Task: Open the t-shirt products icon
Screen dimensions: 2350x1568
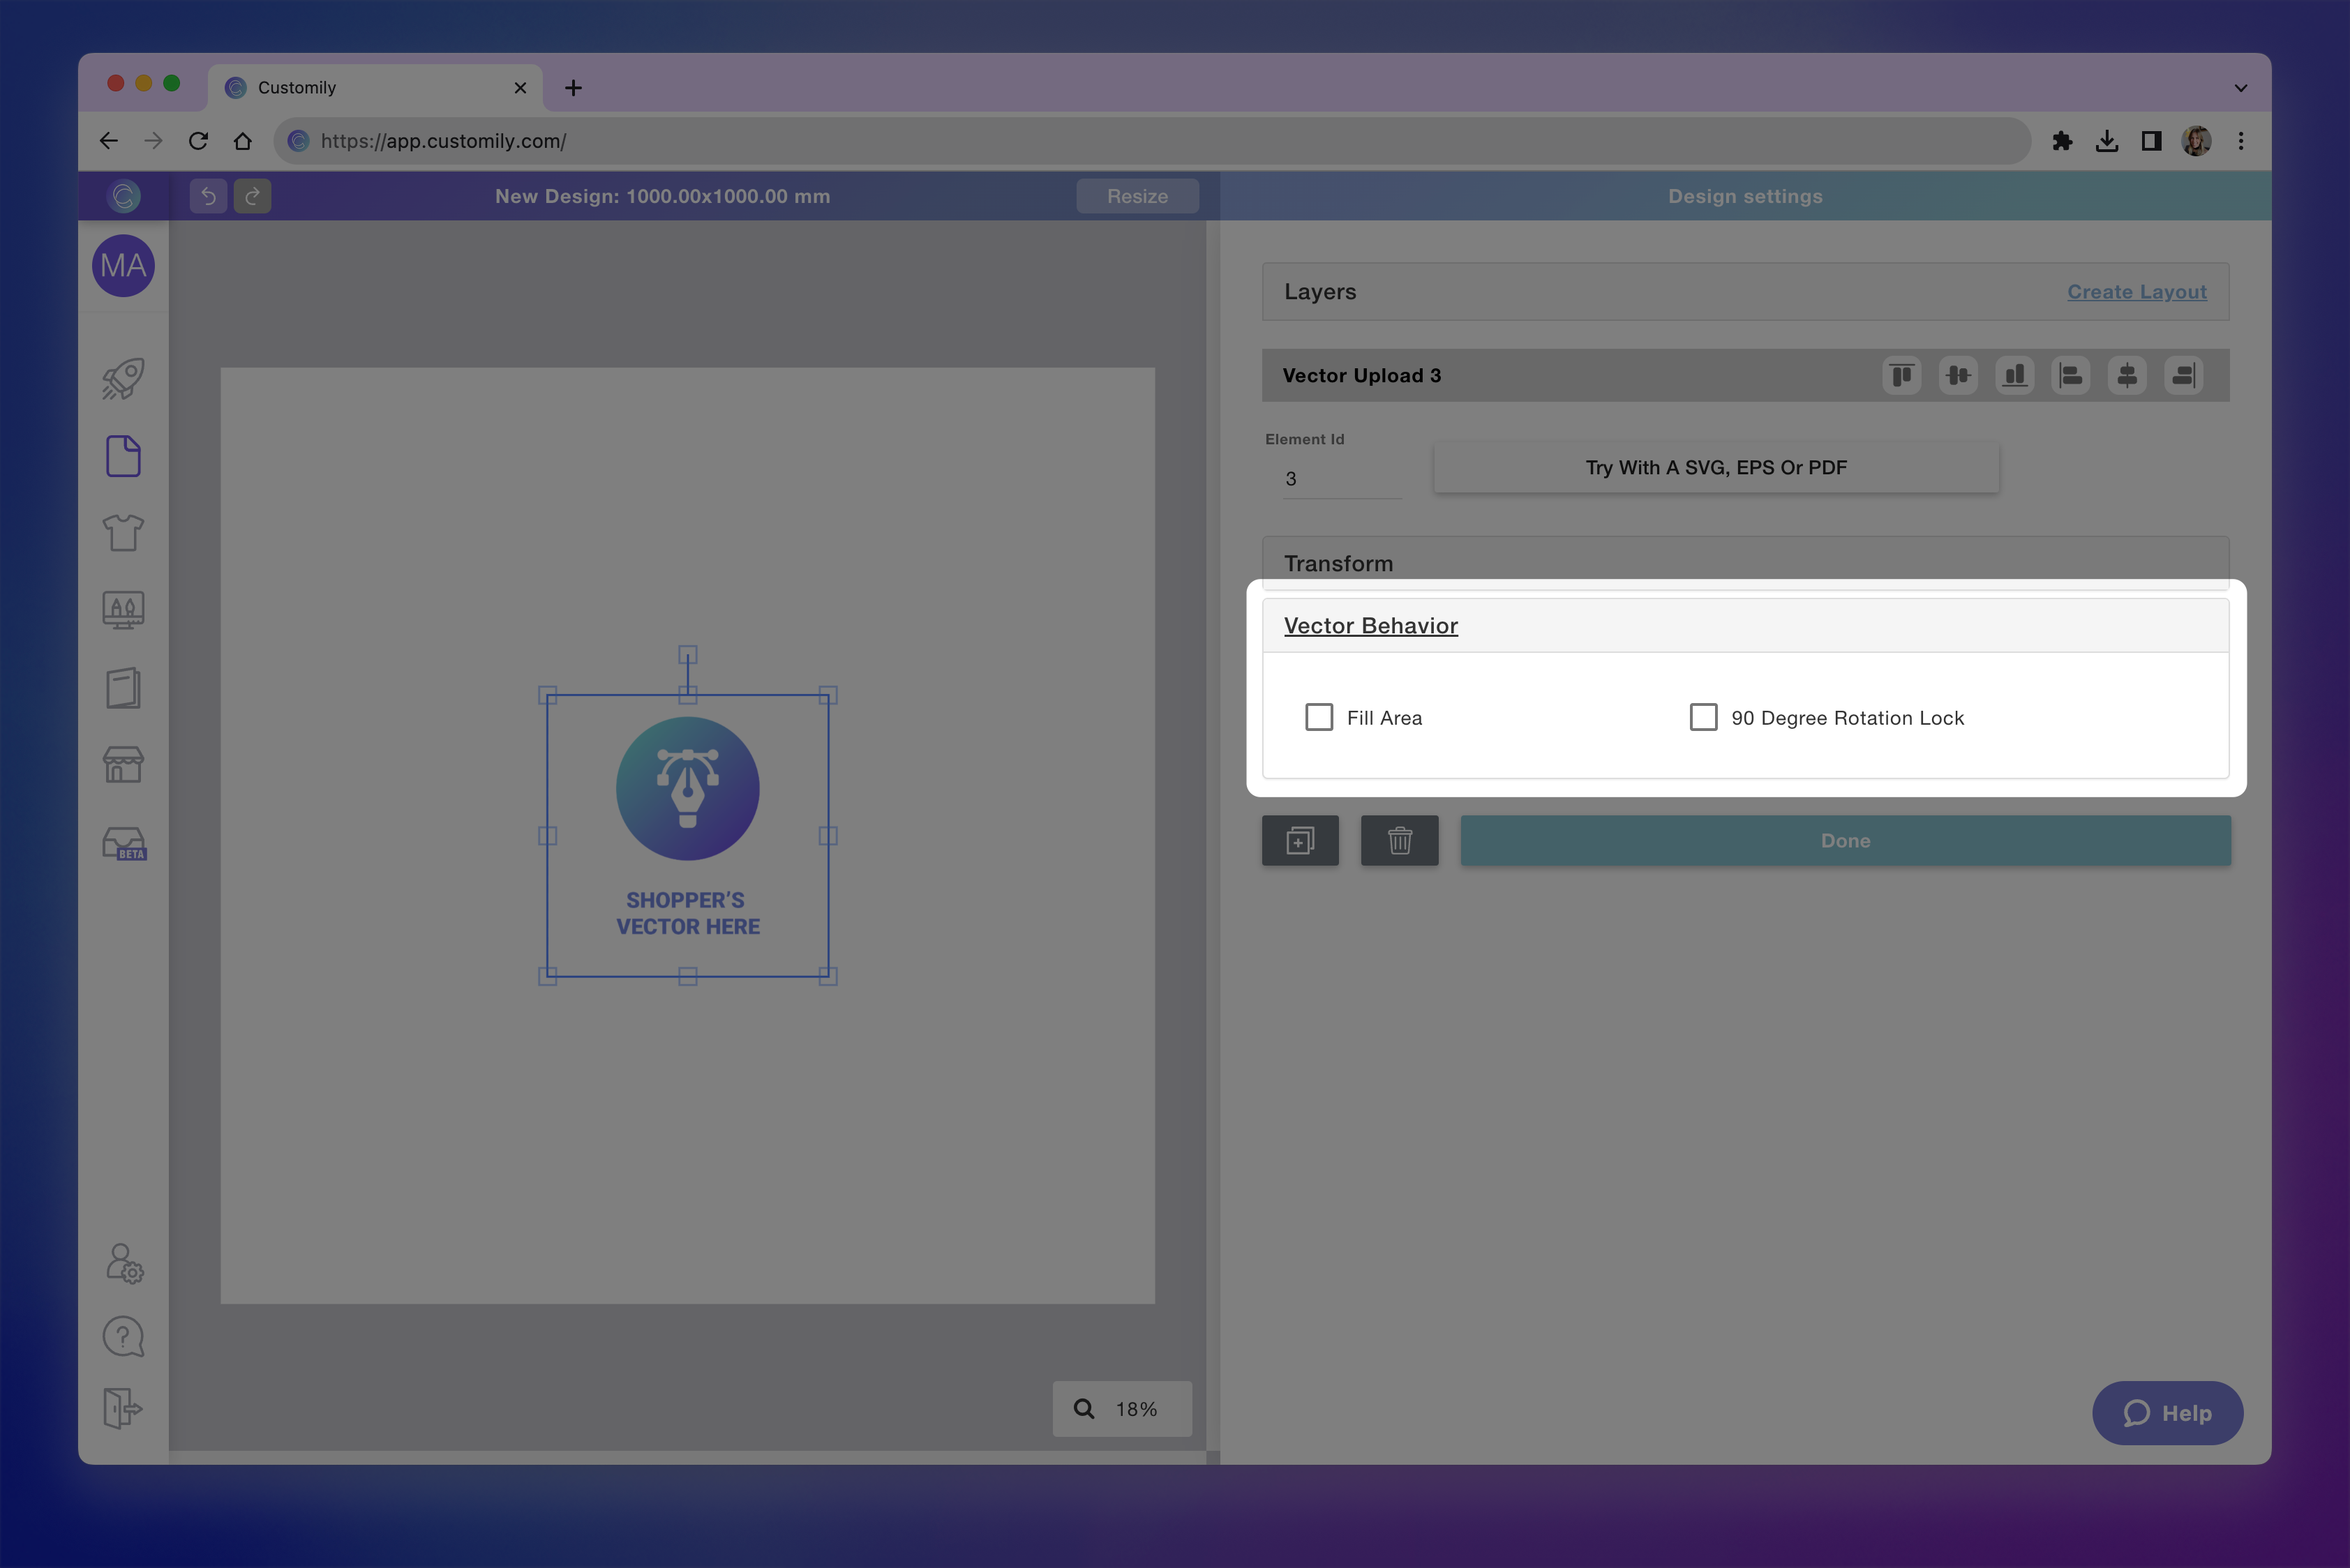Action: (x=123, y=533)
